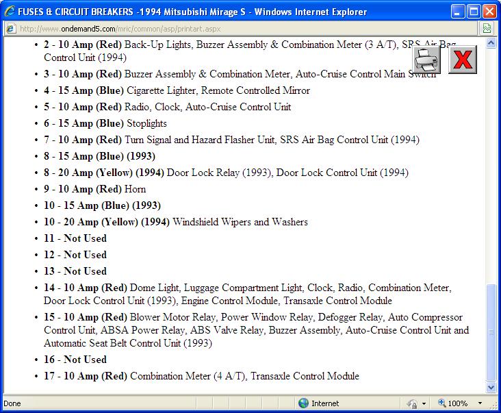The height and width of the screenshot is (413, 501).
Task: Click the printer icon to print
Action: coord(426,60)
